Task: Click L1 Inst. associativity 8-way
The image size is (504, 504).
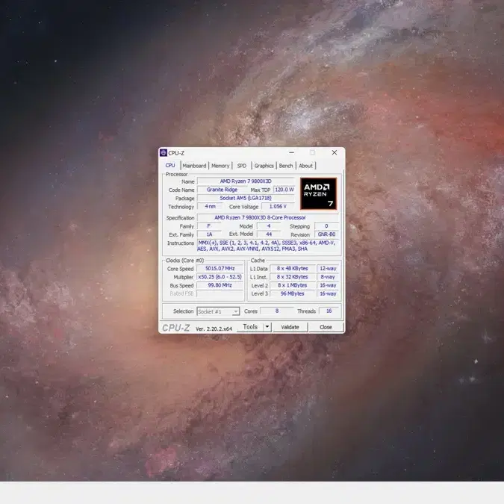Action: [x=328, y=277]
